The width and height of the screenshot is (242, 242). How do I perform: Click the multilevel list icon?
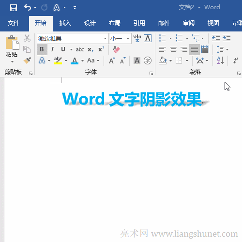click(196, 38)
